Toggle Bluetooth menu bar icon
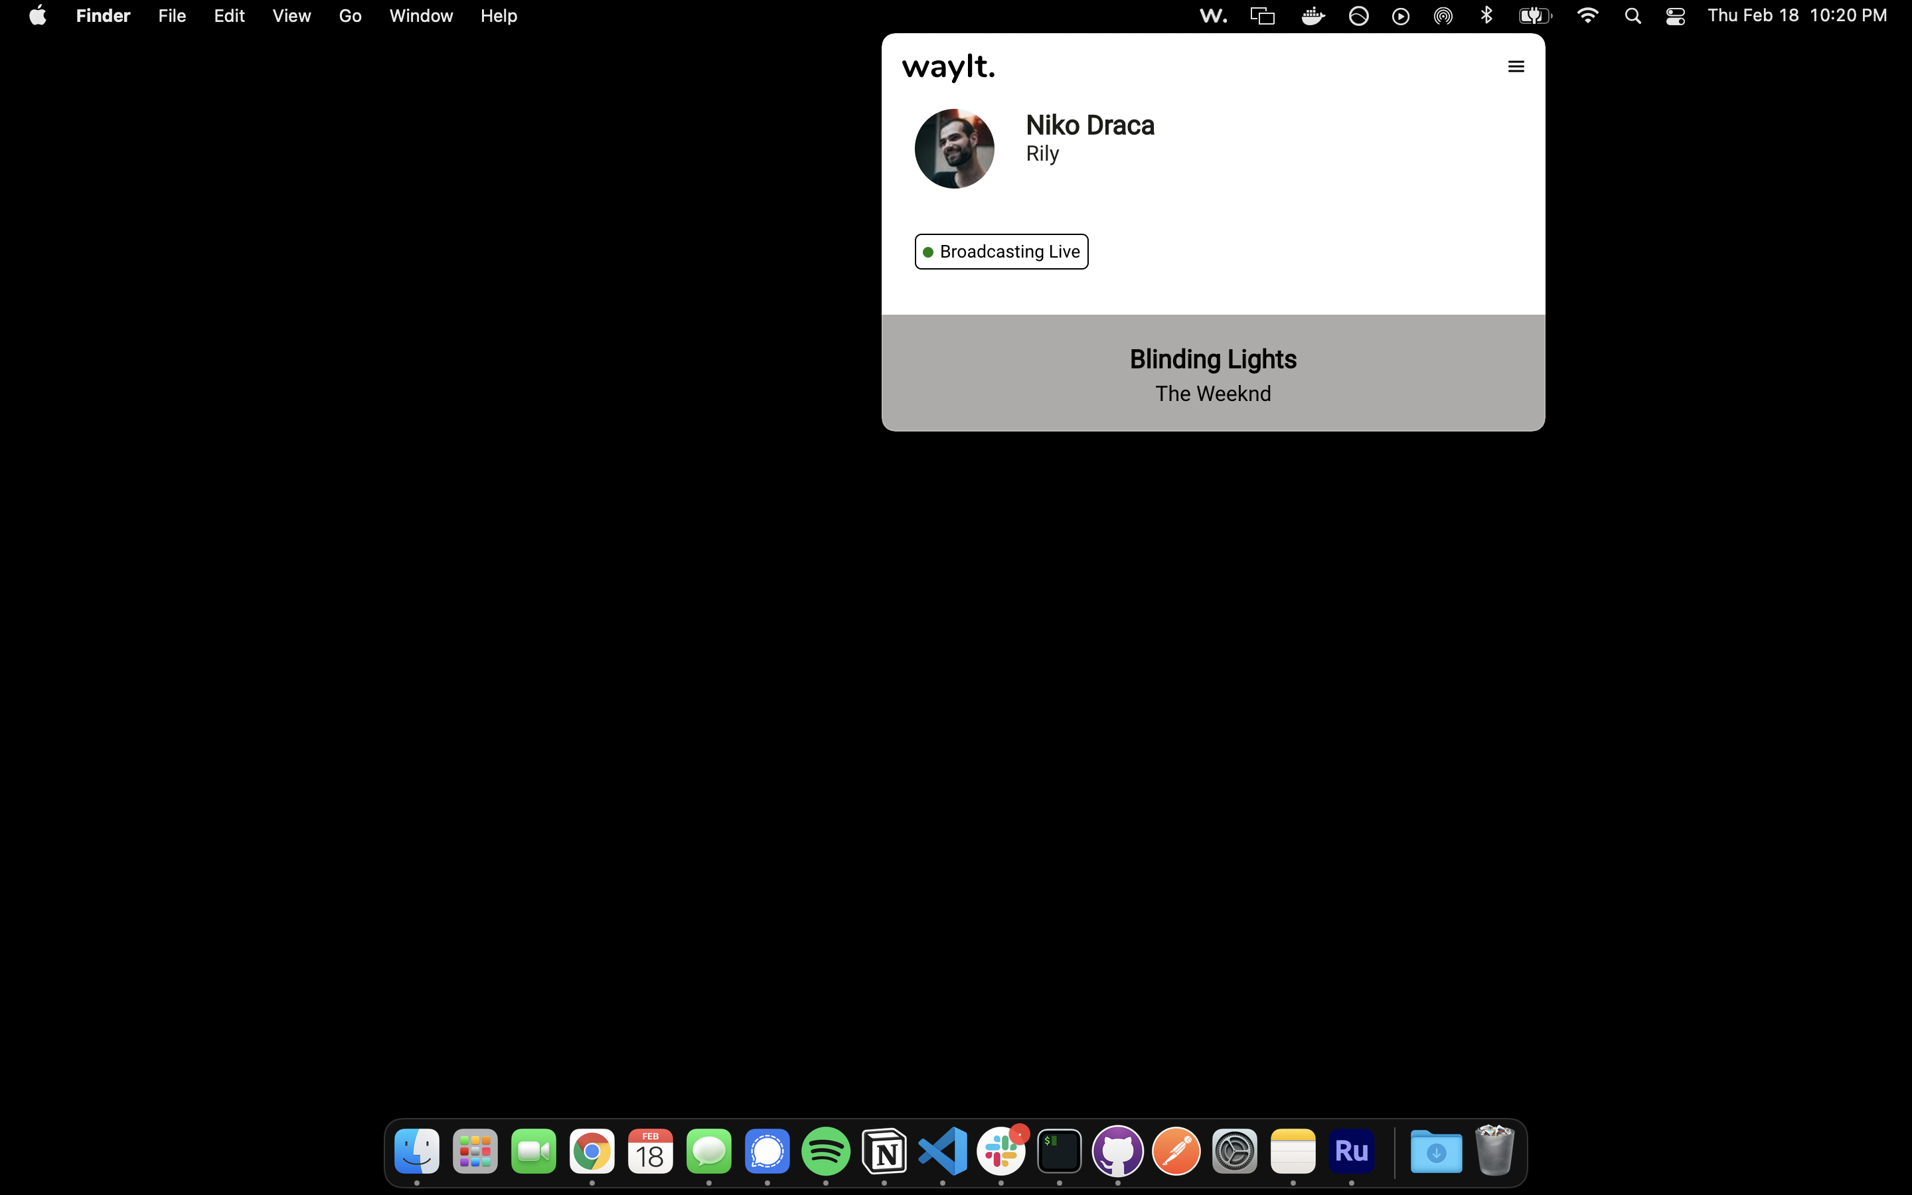 [1486, 16]
